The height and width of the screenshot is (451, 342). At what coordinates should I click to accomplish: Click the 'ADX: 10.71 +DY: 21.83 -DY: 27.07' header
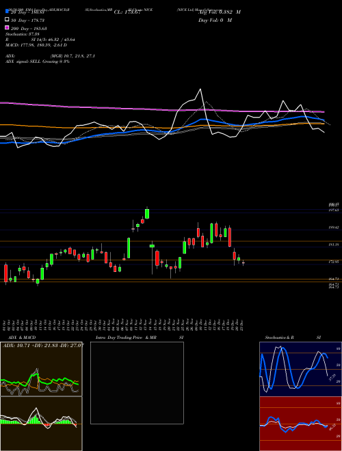(x=43, y=345)
